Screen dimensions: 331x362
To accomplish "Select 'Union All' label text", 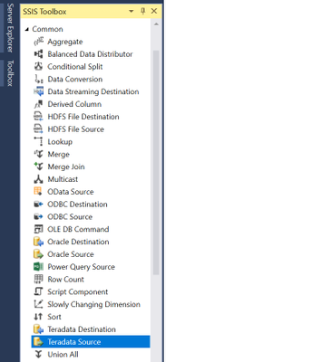I will (x=63, y=355).
